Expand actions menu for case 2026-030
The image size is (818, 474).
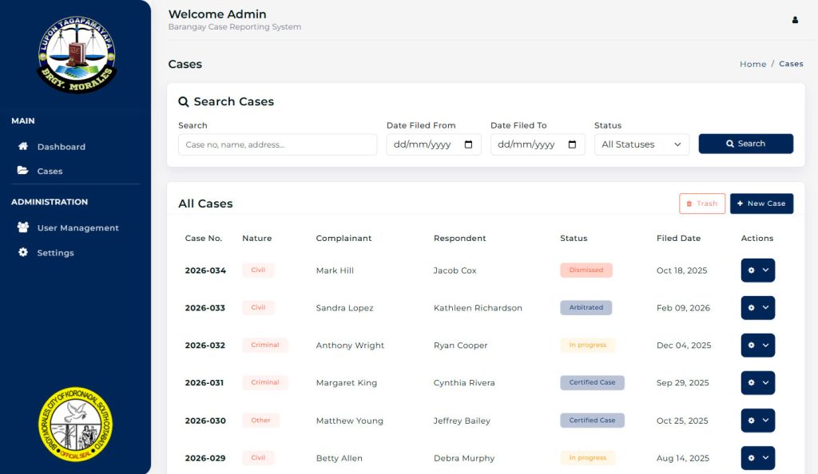[x=757, y=421]
